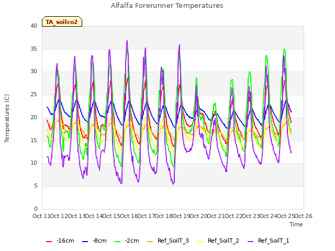Click the TA_soilco2 label box
This screenshot has width=335, height=251.
pyautogui.click(x=62, y=21)
